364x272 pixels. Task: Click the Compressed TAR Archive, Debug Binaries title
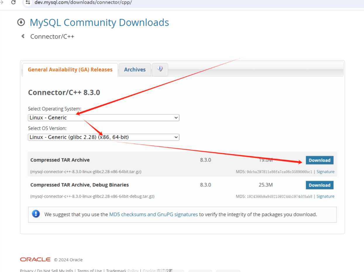pos(80,185)
